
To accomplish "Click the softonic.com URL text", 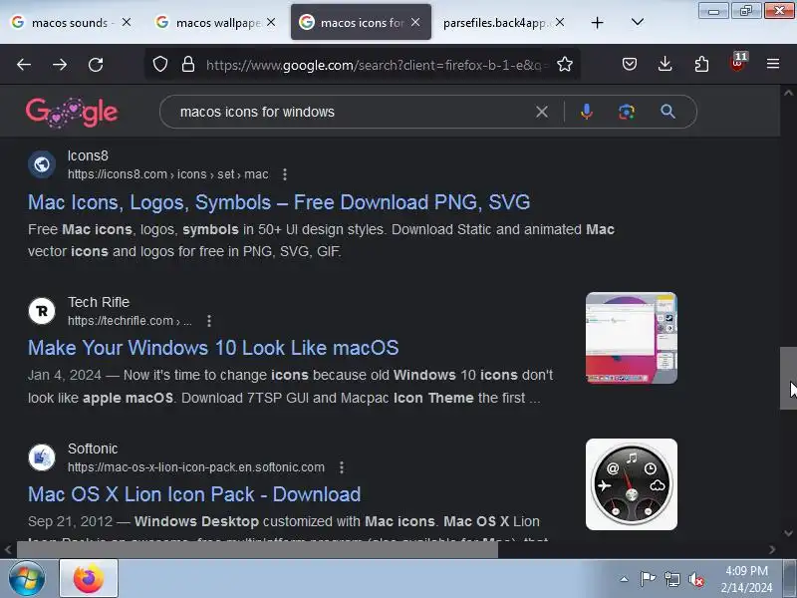I will pyautogui.click(x=196, y=467).
